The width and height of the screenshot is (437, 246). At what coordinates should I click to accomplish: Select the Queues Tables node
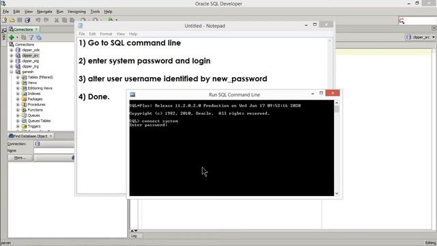(x=40, y=121)
